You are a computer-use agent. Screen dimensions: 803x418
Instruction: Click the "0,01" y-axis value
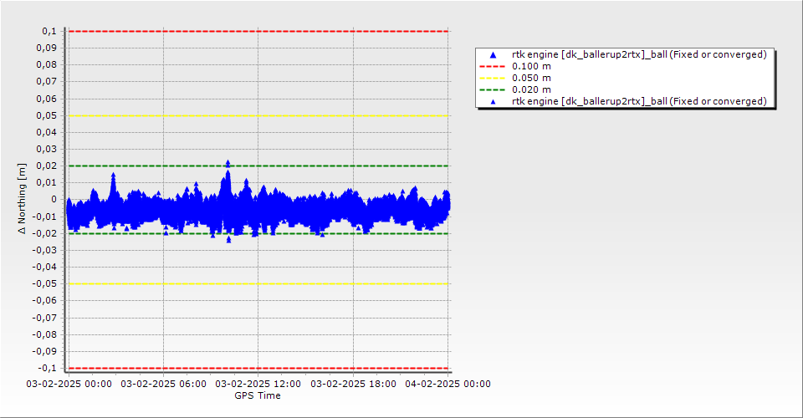[x=47, y=182]
